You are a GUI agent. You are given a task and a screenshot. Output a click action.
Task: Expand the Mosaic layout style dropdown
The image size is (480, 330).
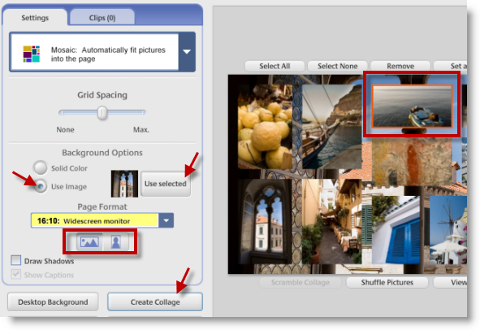[187, 52]
